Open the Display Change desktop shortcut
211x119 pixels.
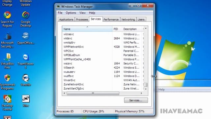7,3
